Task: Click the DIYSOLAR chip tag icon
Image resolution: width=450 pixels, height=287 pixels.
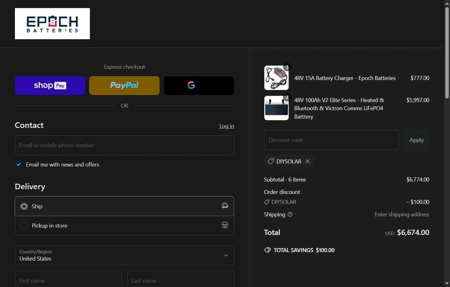Action: click(271, 161)
